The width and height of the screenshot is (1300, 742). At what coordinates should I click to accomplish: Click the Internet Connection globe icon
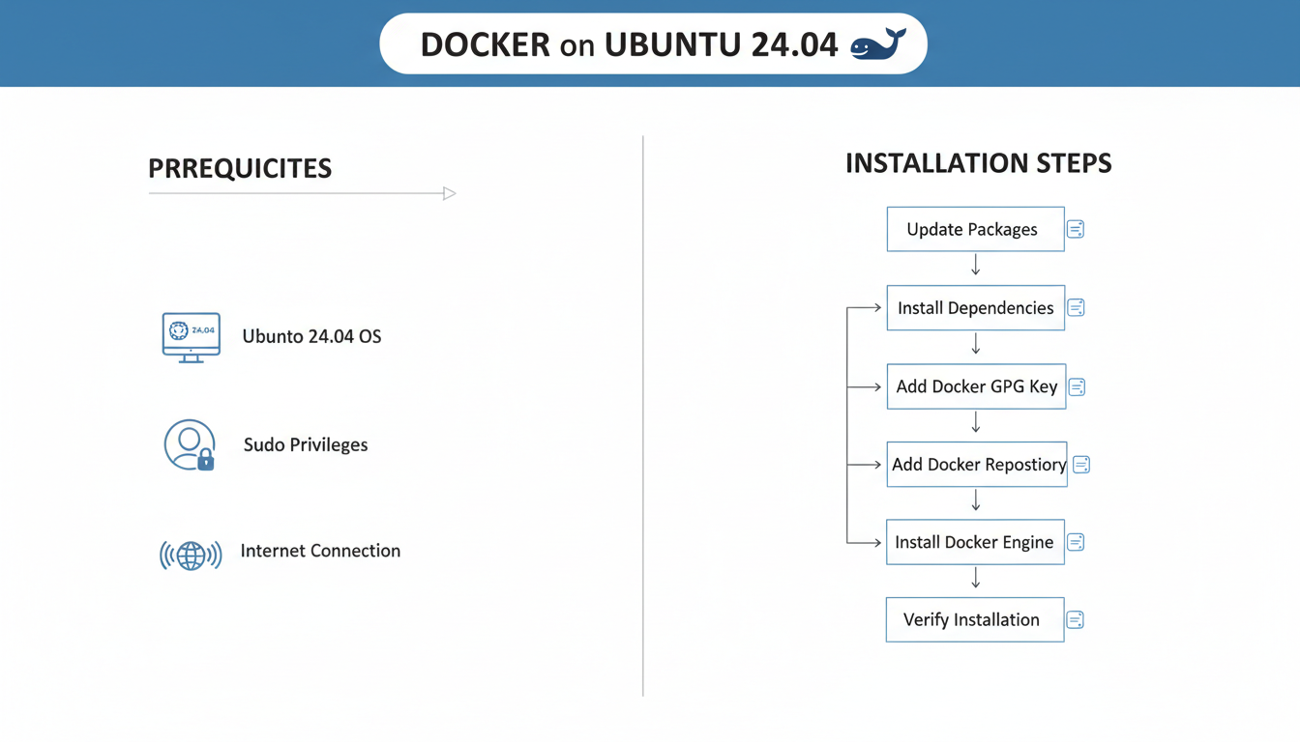pyautogui.click(x=191, y=555)
